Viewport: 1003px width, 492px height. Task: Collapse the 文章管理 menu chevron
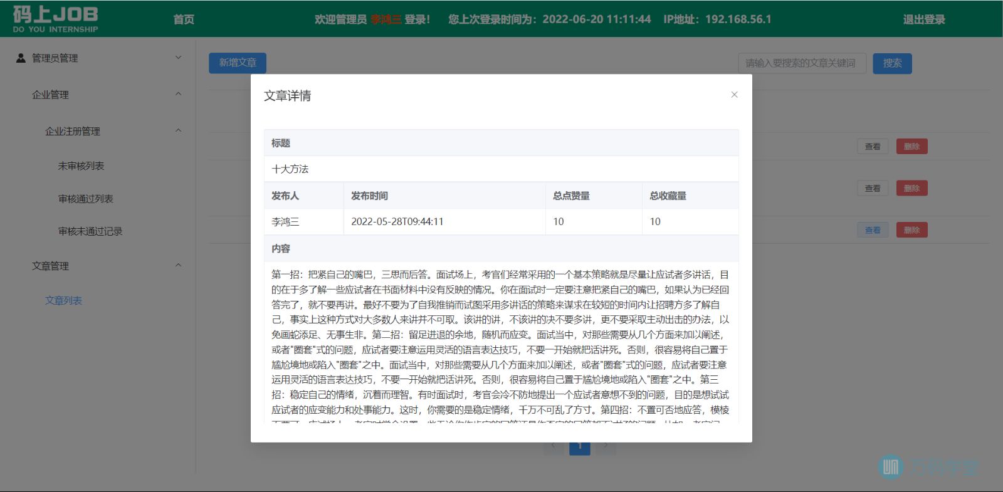coord(178,265)
